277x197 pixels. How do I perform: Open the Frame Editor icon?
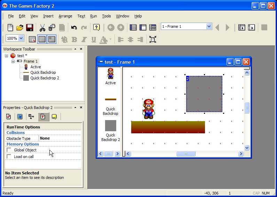click(143, 27)
